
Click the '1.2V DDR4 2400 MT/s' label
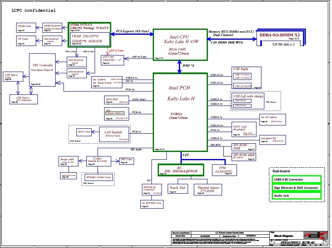click(227, 43)
